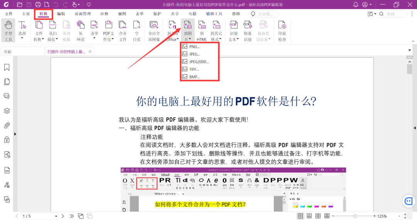Expand the right side panel arrow
Screen dimensions: 417x220
(415, 128)
